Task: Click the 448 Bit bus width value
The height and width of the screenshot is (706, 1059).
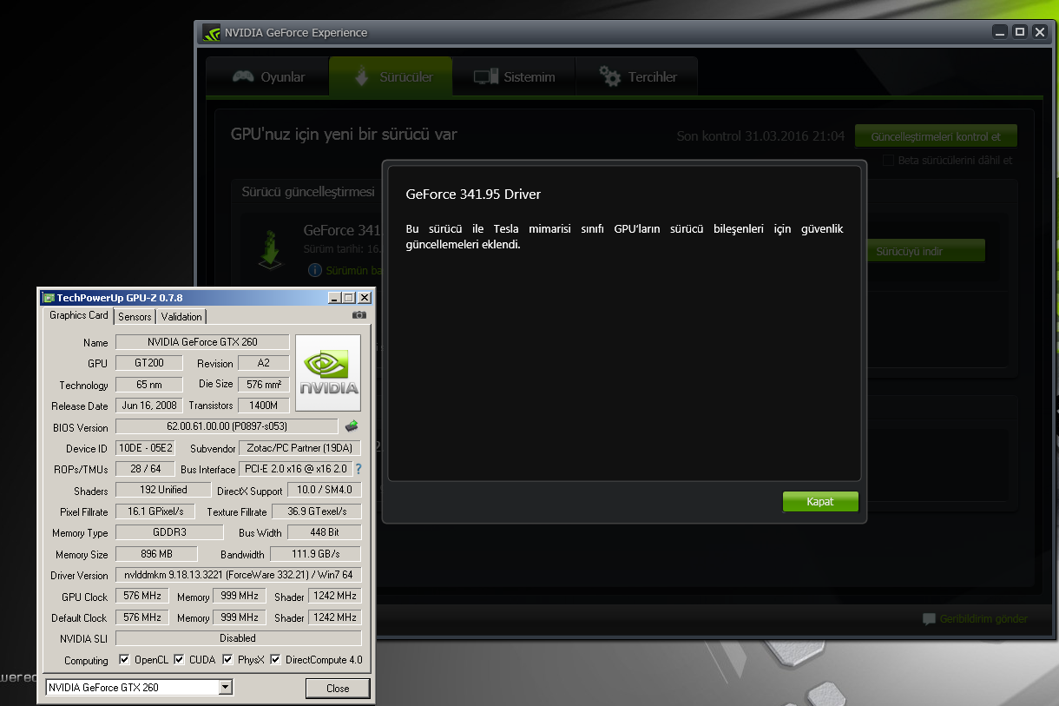Action: point(325,532)
